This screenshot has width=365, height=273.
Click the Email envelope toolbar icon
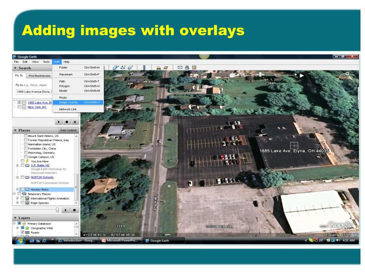[x=180, y=68]
